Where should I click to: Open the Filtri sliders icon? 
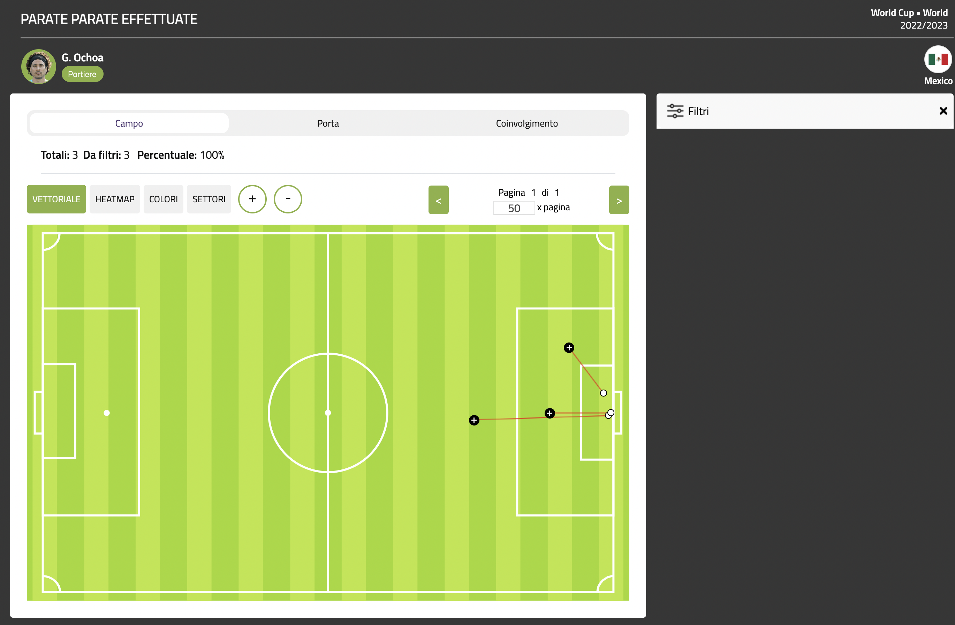pyautogui.click(x=675, y=111)
